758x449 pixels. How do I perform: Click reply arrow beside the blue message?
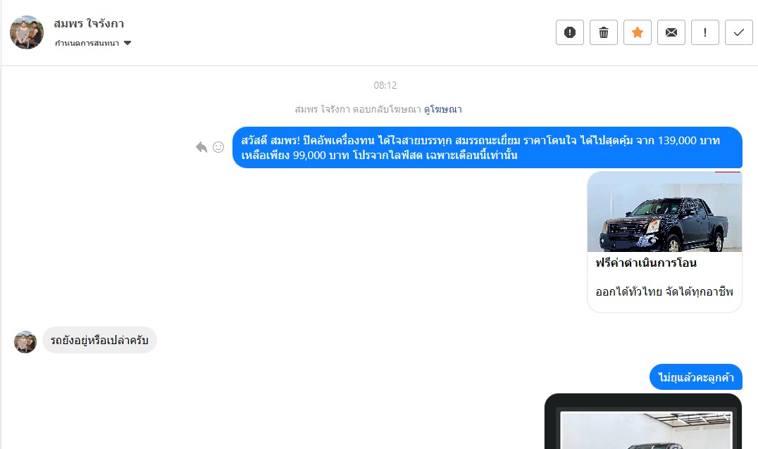point(201,147)
